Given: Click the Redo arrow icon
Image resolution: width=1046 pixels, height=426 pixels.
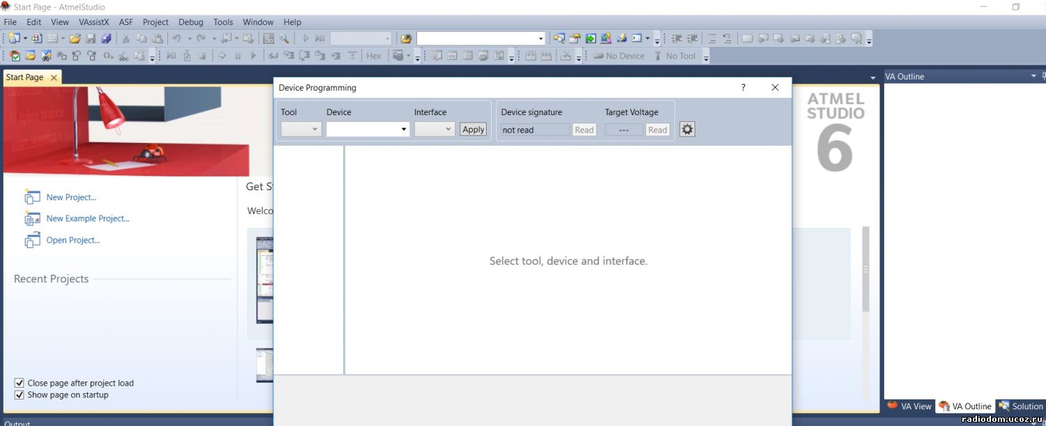Looking at the screenshot, I should pos(201,38).
